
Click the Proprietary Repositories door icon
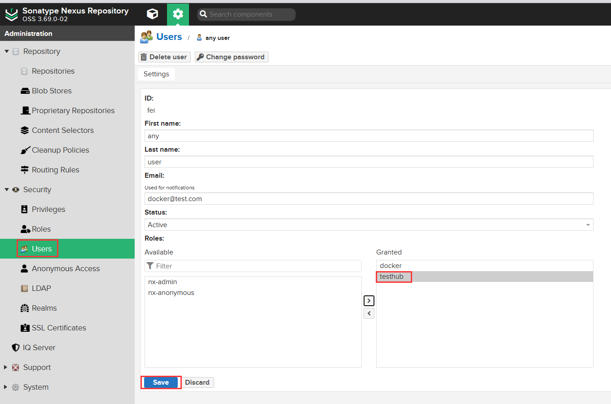click(x=26, y=110)
